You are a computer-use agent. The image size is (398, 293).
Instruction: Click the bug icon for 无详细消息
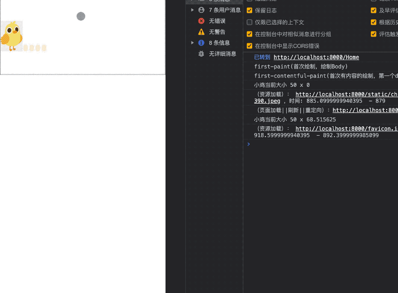tap(201, 54)
